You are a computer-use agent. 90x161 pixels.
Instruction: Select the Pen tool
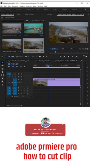[x=2, y=78]
